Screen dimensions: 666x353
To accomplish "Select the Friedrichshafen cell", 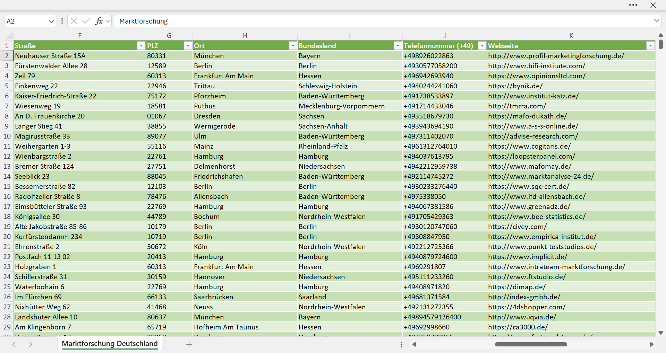I will tap(245, 176).
